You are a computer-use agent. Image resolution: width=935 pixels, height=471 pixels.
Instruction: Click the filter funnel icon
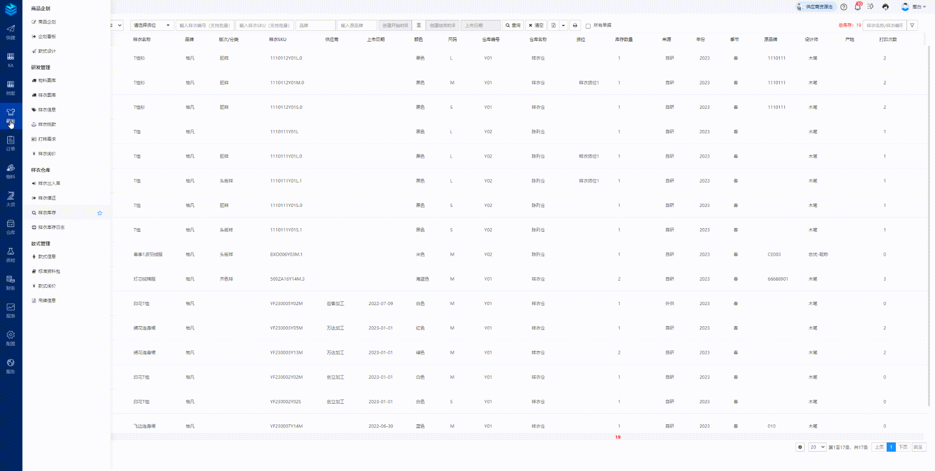912,25
